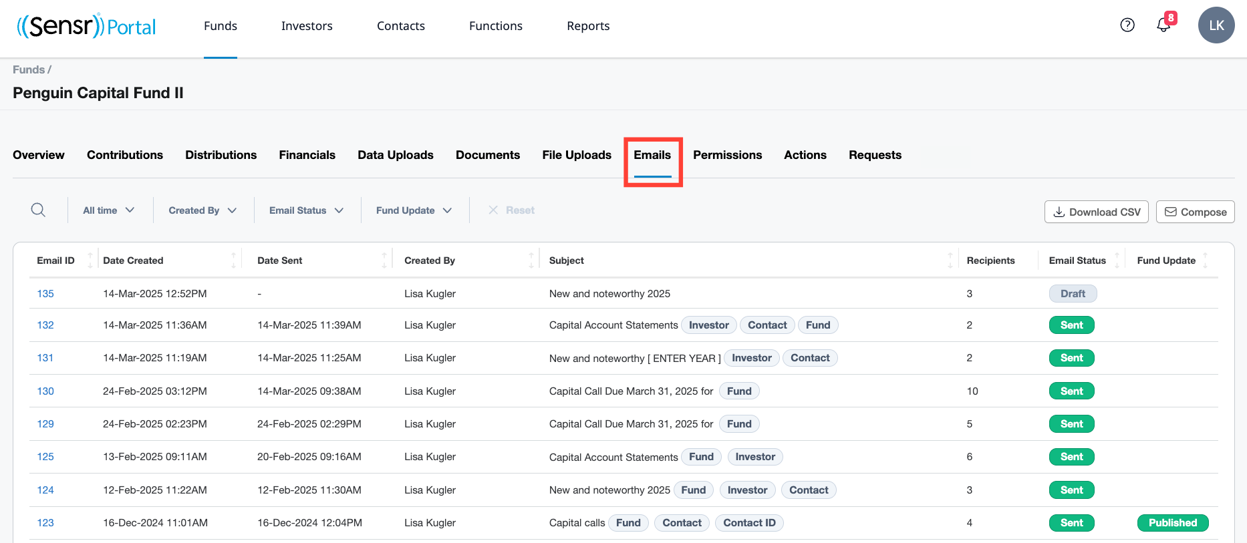Switch to the Distributions tab
This screenshot has width=1247, height=543.
(x=221, y=155)
